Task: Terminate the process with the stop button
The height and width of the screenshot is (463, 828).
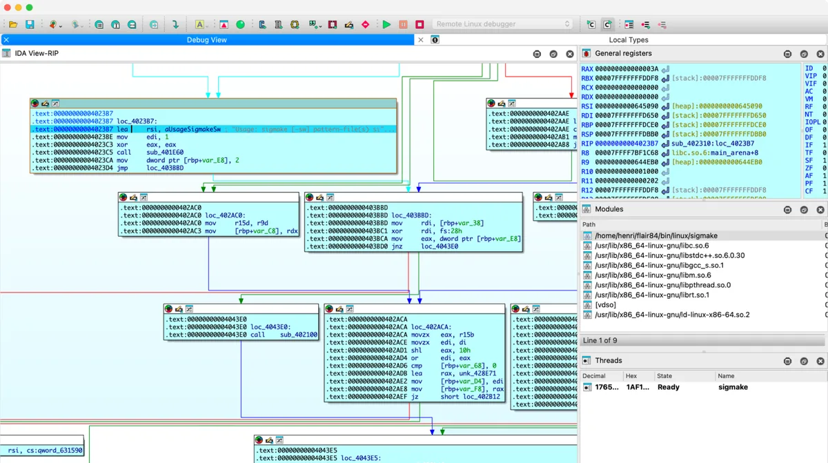Action: point(420,24)
